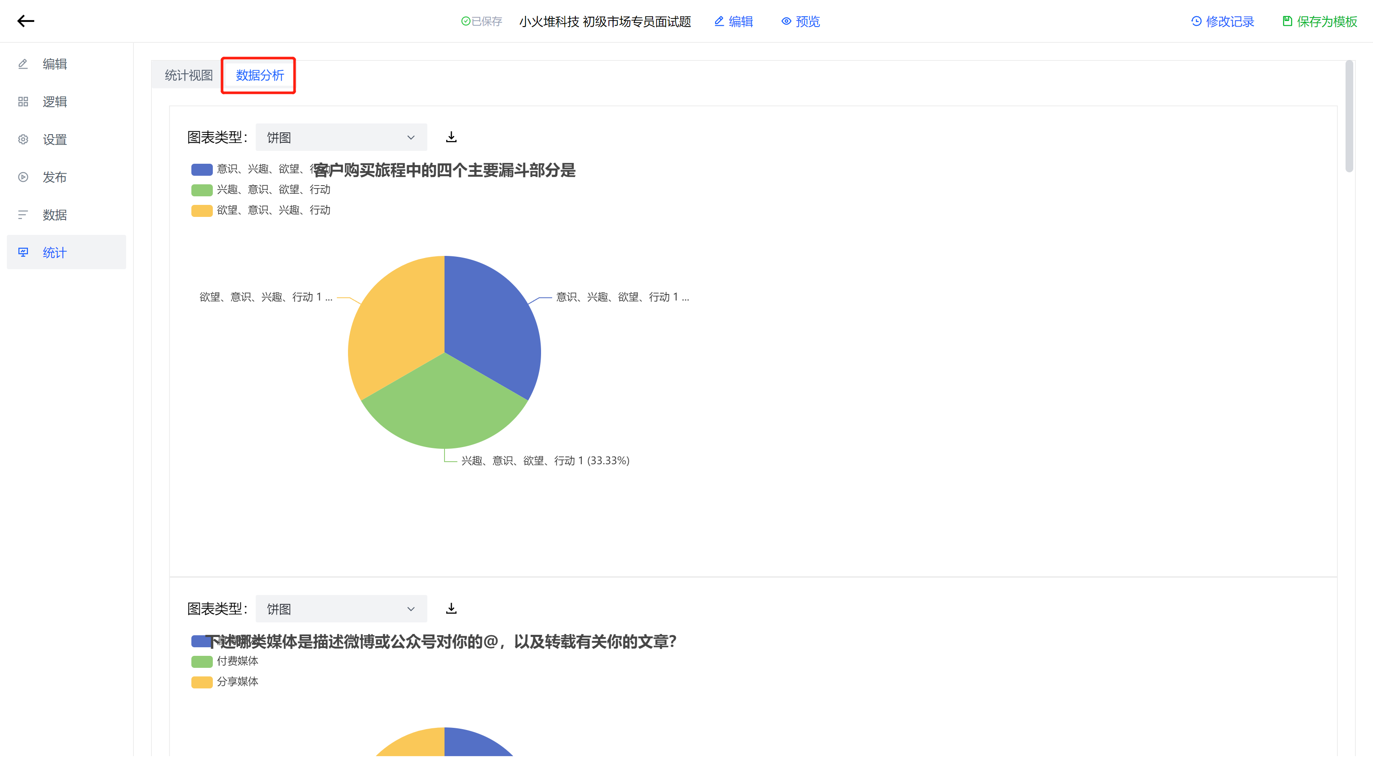The height and width of the screenshot is (757, 1373).
Task: Download the first pie chart image
Action: pyautogui.click(x=451, y=137)
